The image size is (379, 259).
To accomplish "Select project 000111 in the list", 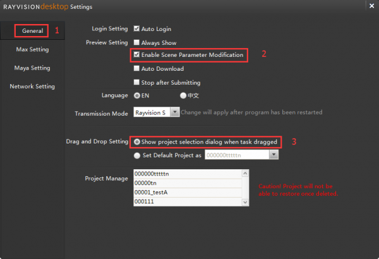I will coord(188,202).
